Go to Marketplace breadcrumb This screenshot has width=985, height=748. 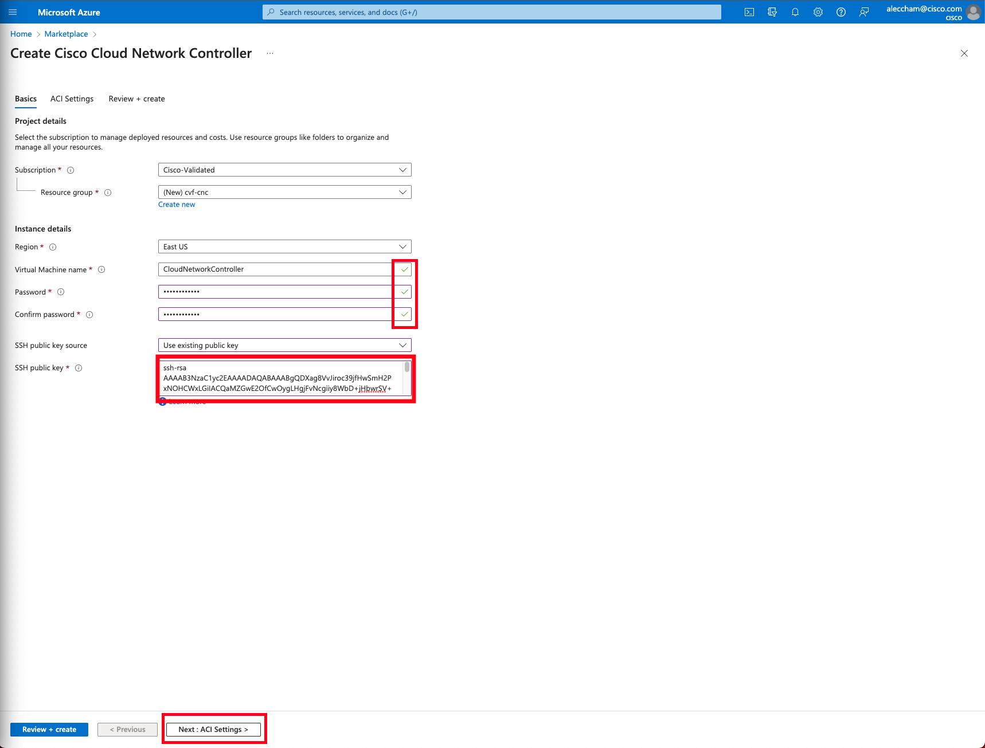[67, 34]
